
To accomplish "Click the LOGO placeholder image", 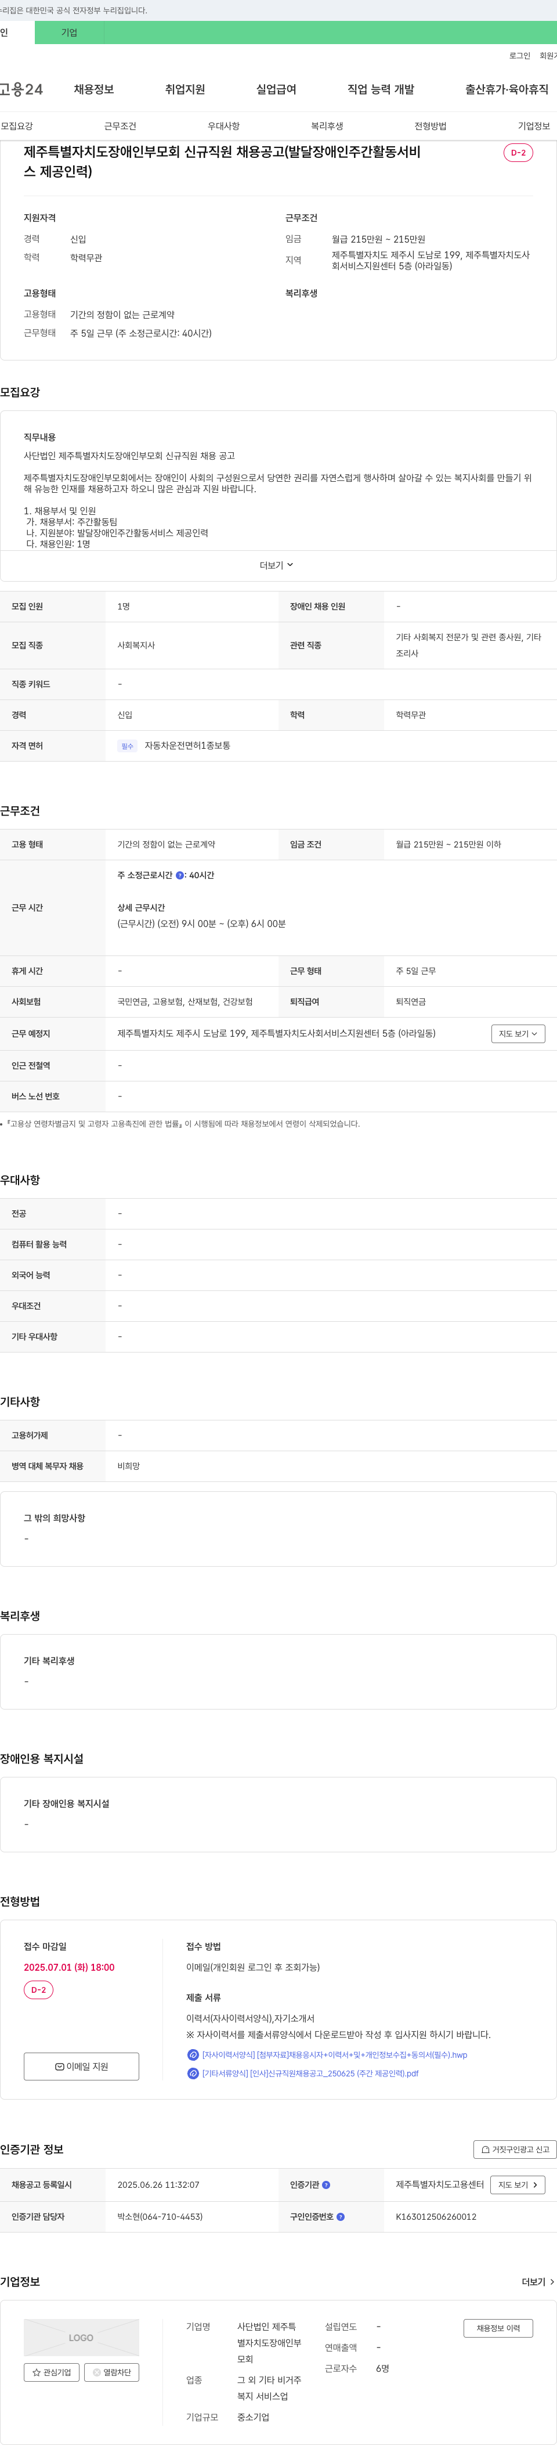I will pyautogui.click(x=82, y=2338).
